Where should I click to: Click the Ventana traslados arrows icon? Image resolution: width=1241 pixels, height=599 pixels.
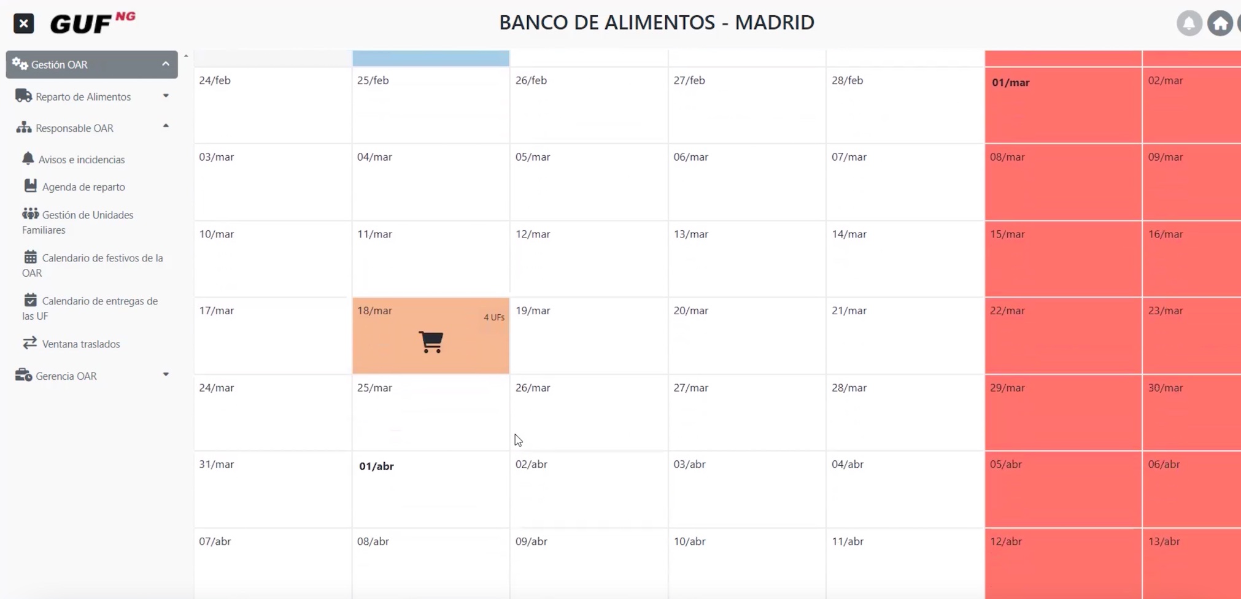[x=29, y=342]
